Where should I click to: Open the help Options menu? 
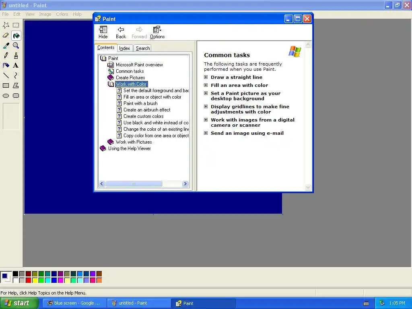pos(157,33)
